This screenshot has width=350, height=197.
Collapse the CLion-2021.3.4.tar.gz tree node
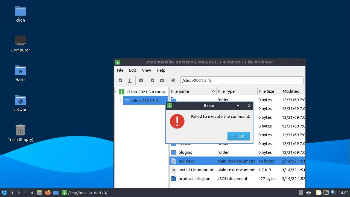coord(116,92)
